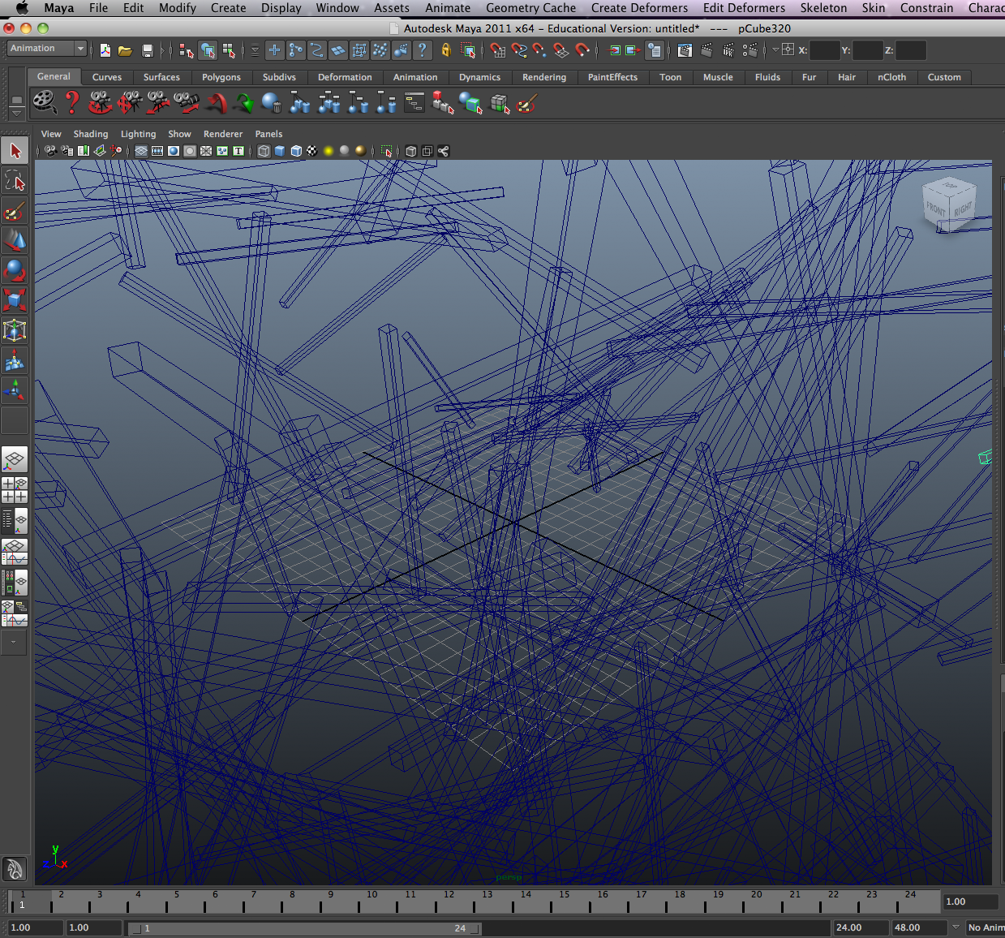
Task: Open the shelf options arrow menu
Action: pos(16,113)
